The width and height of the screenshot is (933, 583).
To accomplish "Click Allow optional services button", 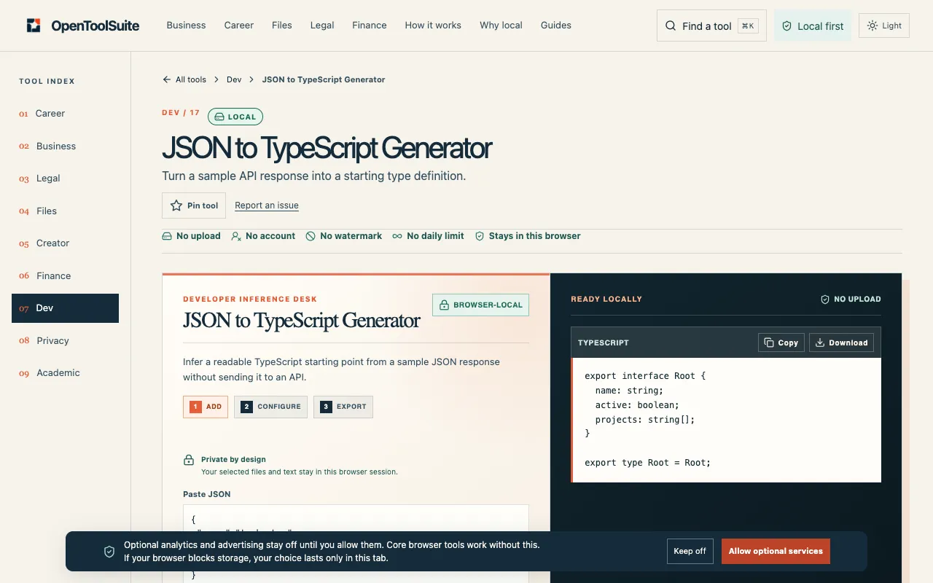I will click(776, 551).
